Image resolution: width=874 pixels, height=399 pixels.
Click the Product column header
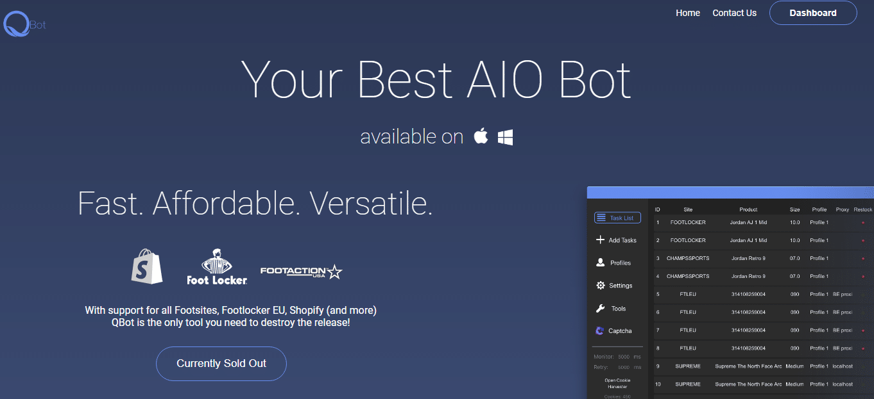748,209
